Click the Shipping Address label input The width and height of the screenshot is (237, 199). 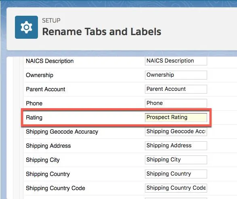(x=176, y=146)
